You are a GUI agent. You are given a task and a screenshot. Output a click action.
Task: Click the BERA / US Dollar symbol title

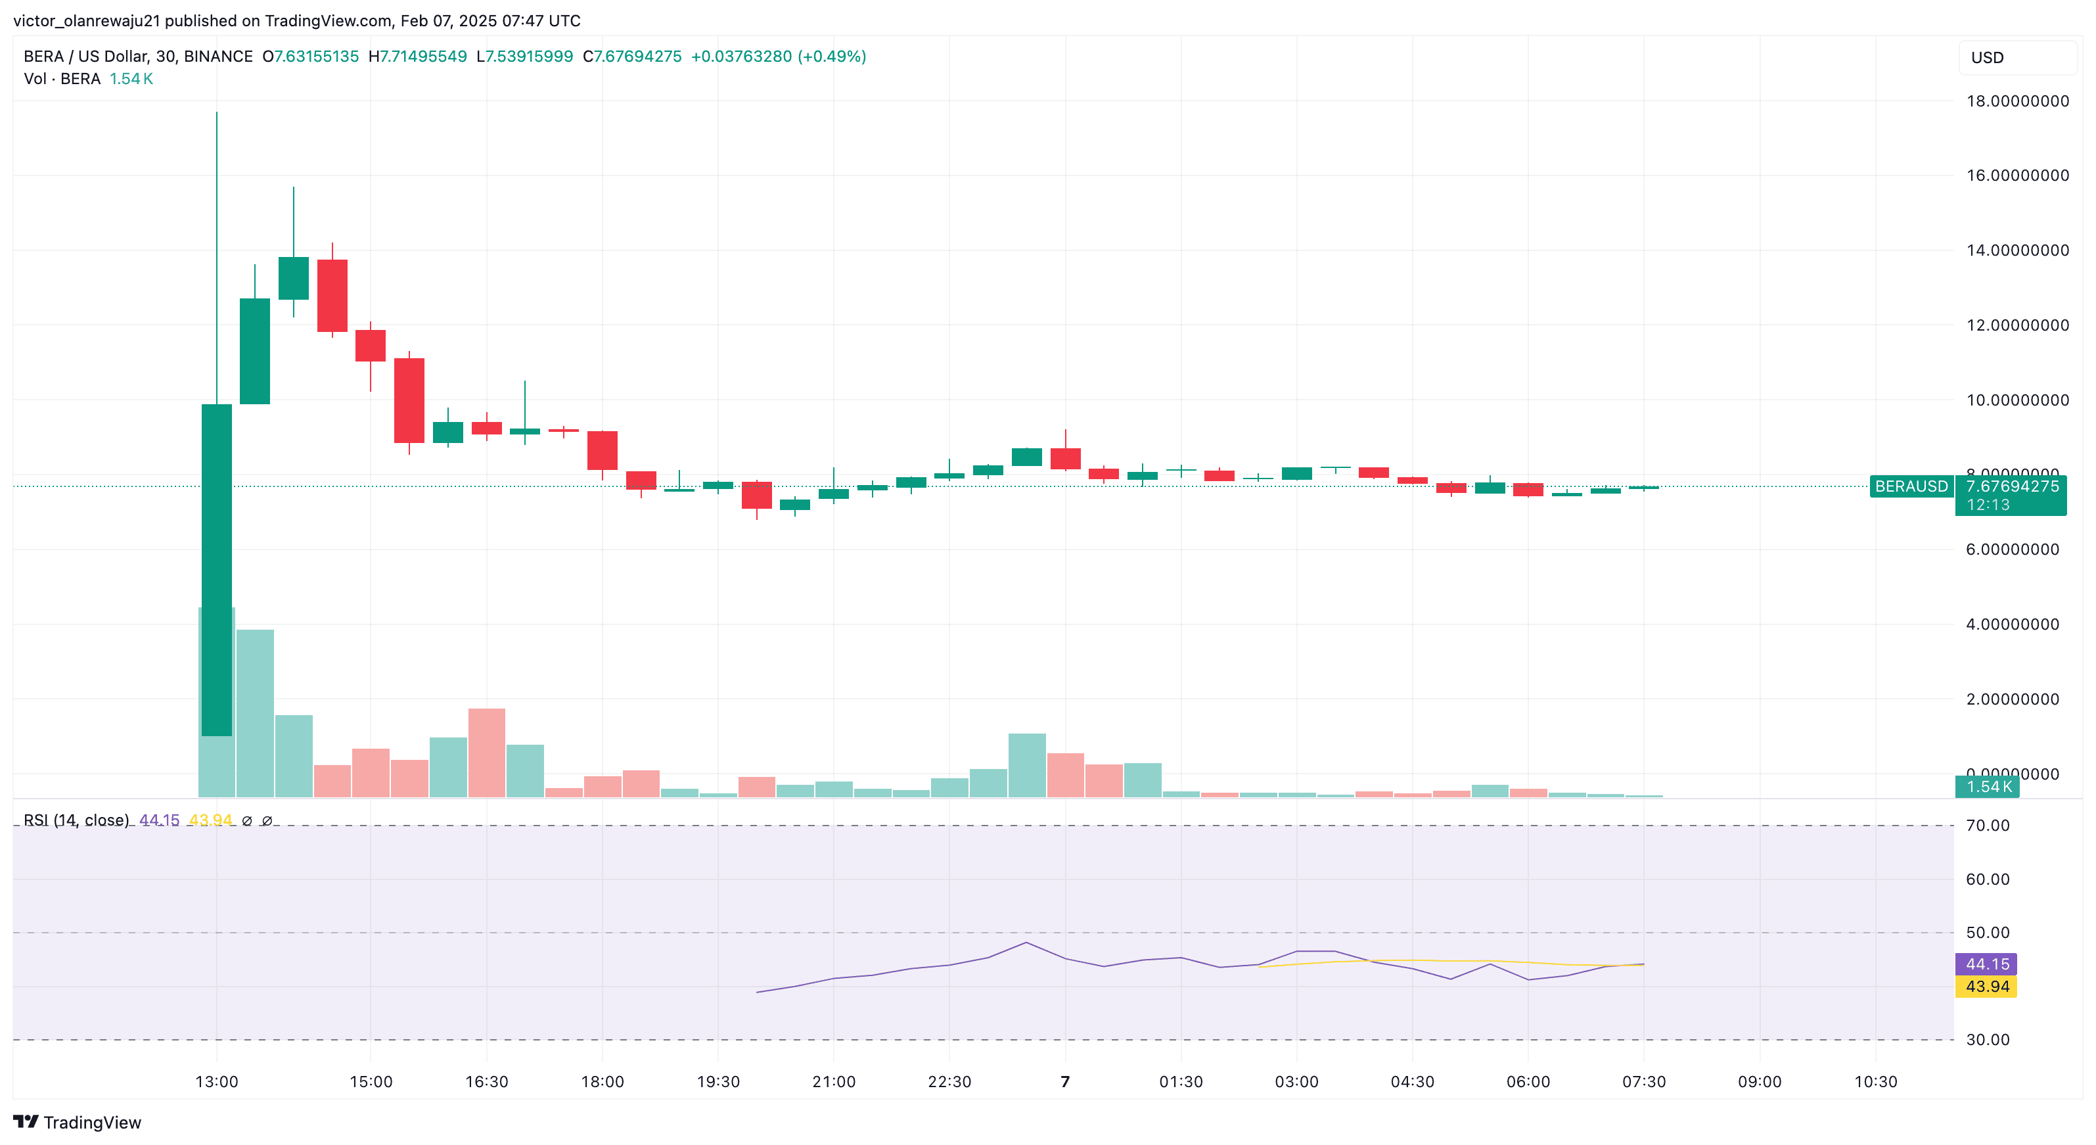point(139,56)
